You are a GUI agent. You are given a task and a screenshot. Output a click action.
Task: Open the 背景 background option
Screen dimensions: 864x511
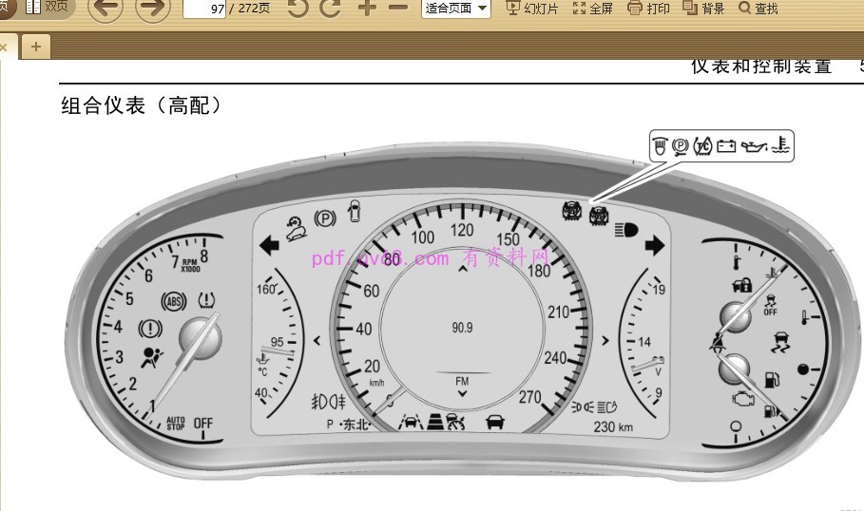point(704,9)
